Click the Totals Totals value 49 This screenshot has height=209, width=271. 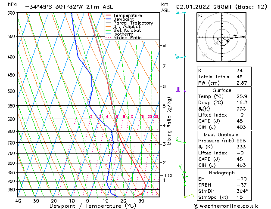pos(240,77)
